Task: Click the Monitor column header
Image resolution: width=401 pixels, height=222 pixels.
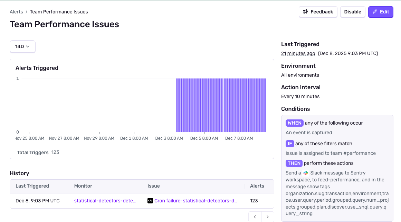Action: pos(83,186)
